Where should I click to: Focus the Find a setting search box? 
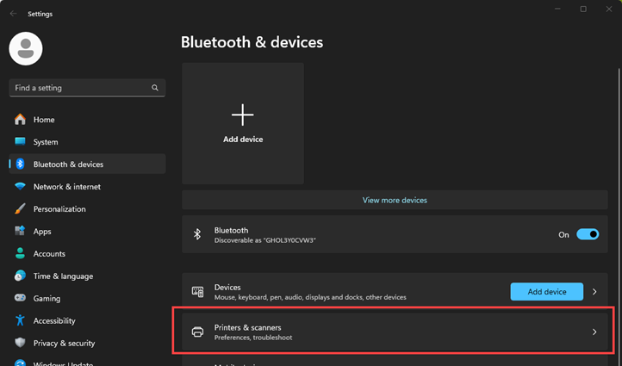coord(80,88)
